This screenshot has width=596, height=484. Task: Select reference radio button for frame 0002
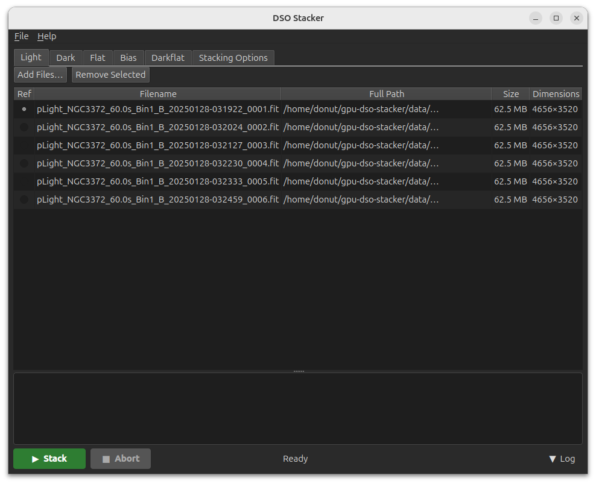point(24,127)
